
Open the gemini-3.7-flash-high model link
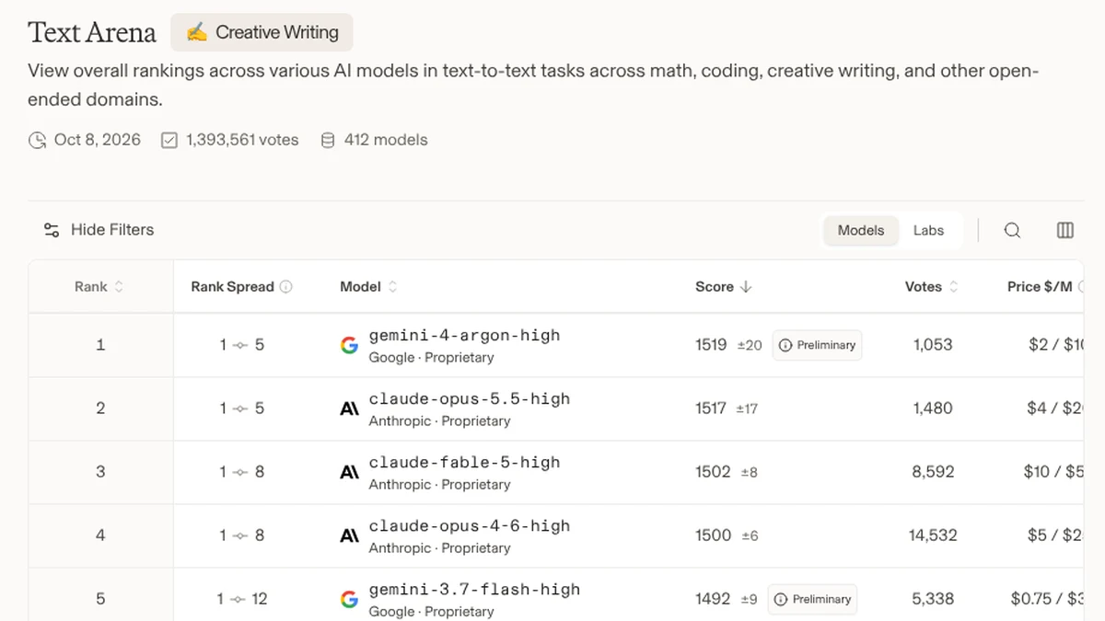click(474, 589)
